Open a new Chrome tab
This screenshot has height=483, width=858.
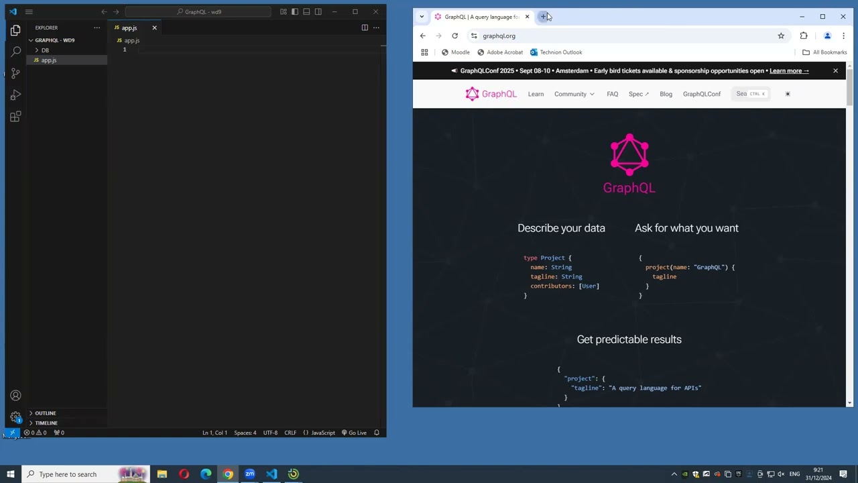[544, 17]
